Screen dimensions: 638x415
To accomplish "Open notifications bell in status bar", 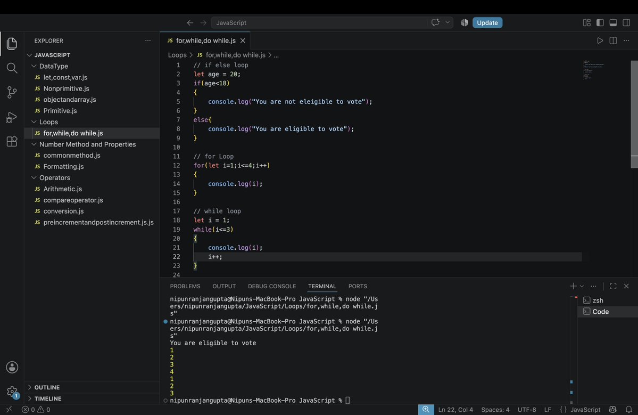I will pyautogui.click(x=628, y=409).
